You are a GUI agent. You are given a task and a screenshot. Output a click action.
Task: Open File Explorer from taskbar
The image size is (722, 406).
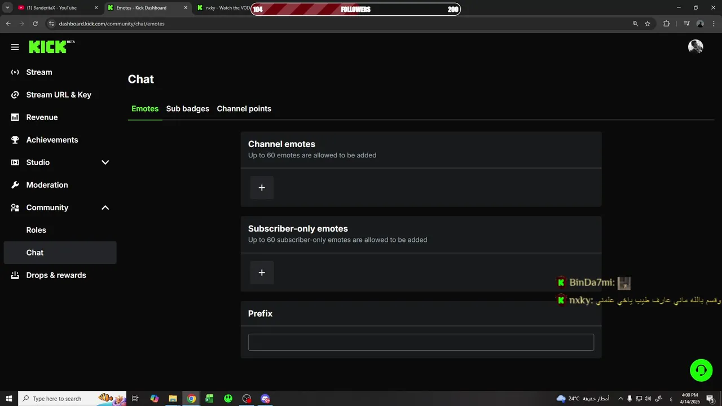173,399
